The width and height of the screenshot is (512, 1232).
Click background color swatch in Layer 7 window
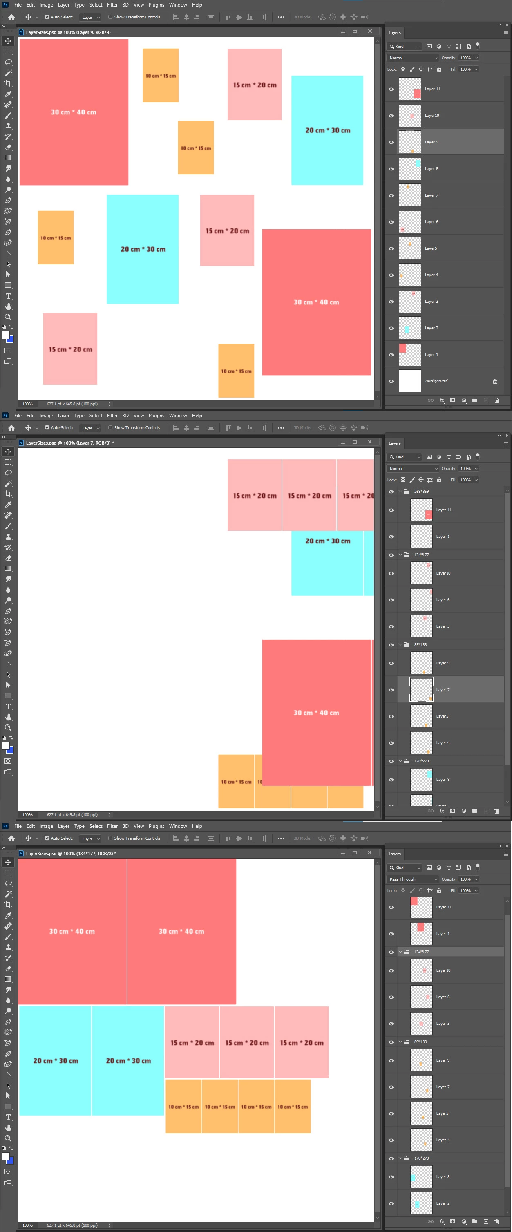pyautogui.click(x=11, y=750)
